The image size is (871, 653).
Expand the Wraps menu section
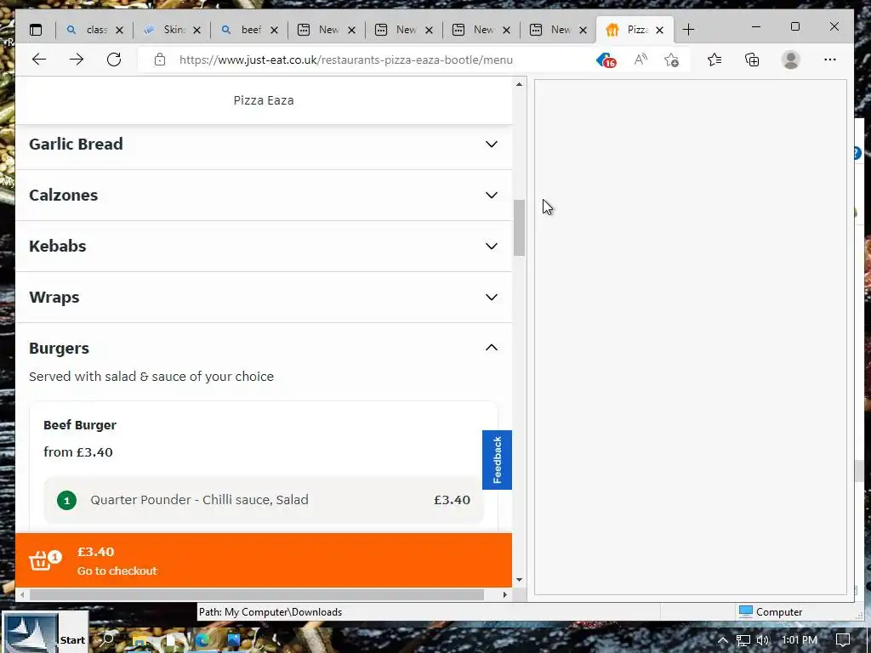[x=264, y=298]
